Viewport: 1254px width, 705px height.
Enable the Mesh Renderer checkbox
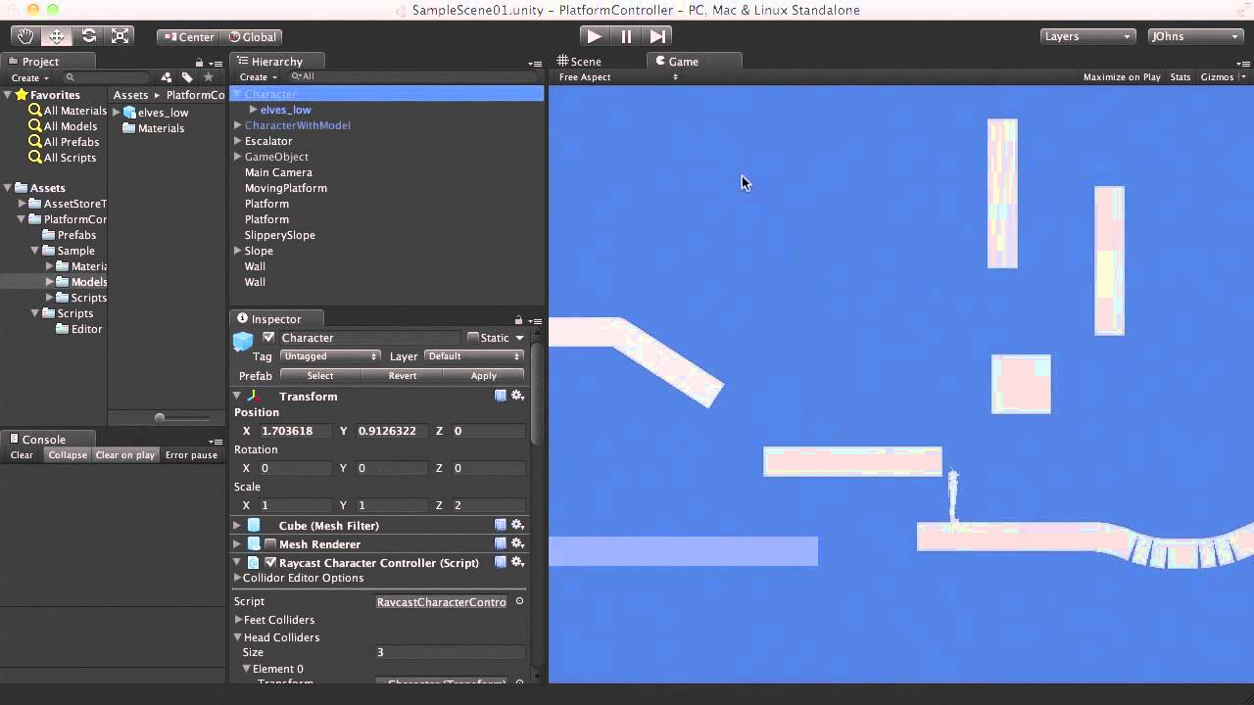point(269,543)
